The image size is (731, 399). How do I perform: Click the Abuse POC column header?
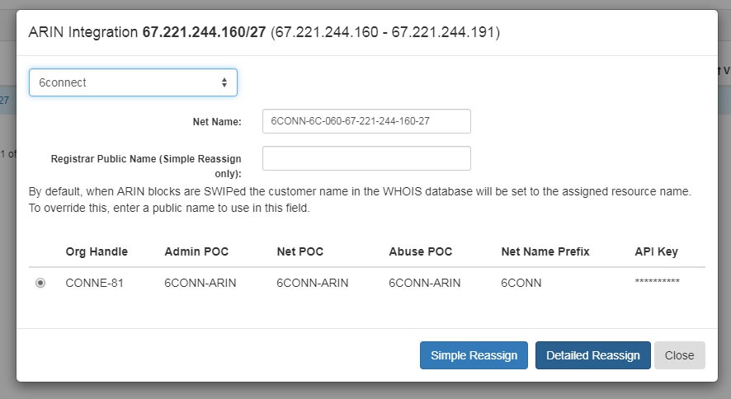420,251
